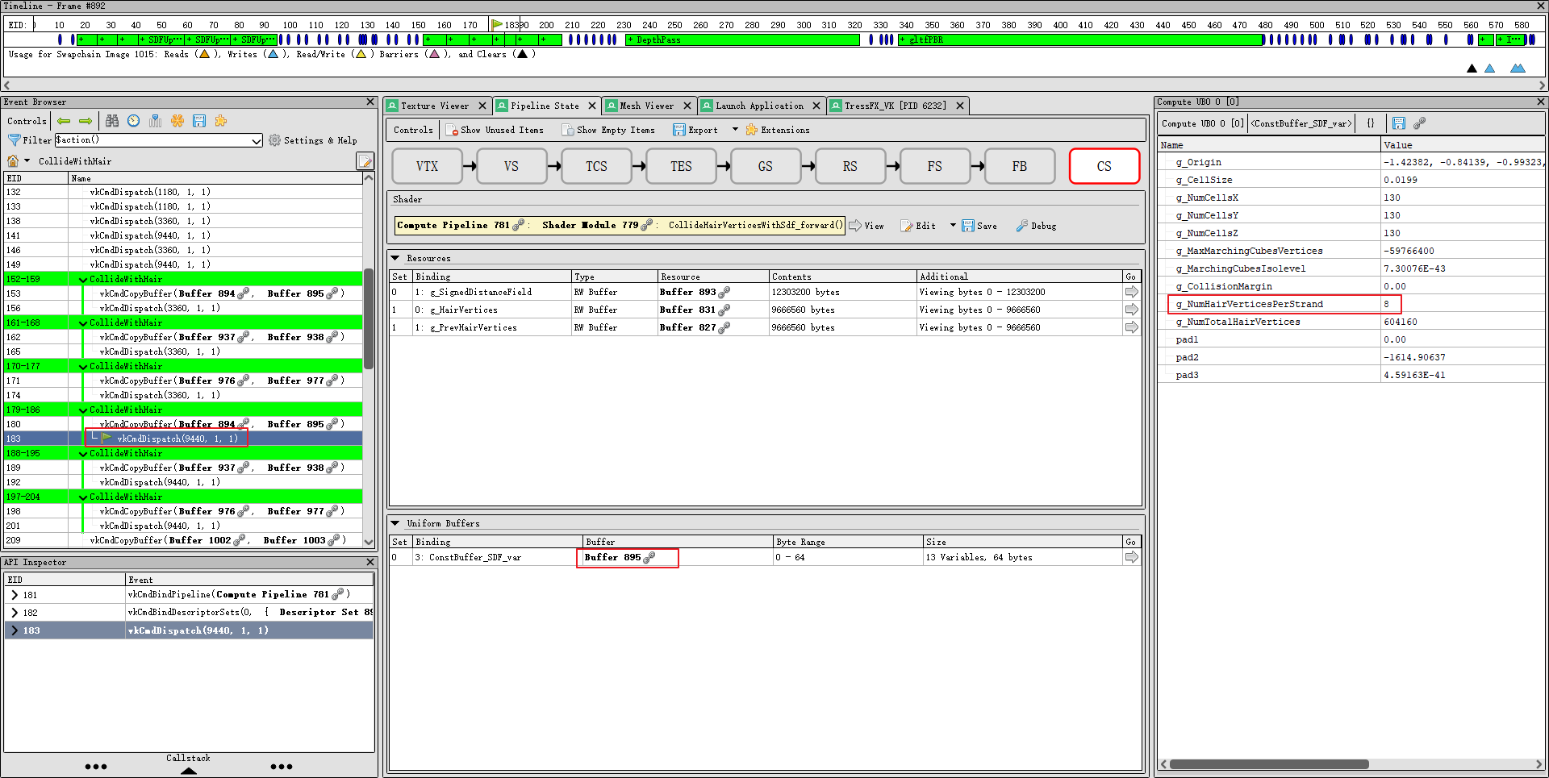Click link icon in Compute UBO toolbar
The width and height of the screenshot is (1549, 778).
coord(1420,123)
